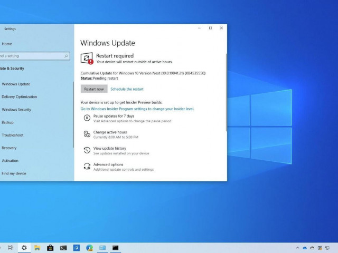
Task: Click the Windows Update page heading
Action: coord(108,43)
